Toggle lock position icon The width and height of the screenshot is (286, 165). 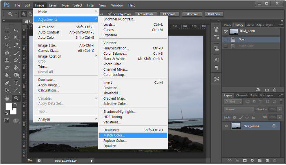[x=247, y=117]
